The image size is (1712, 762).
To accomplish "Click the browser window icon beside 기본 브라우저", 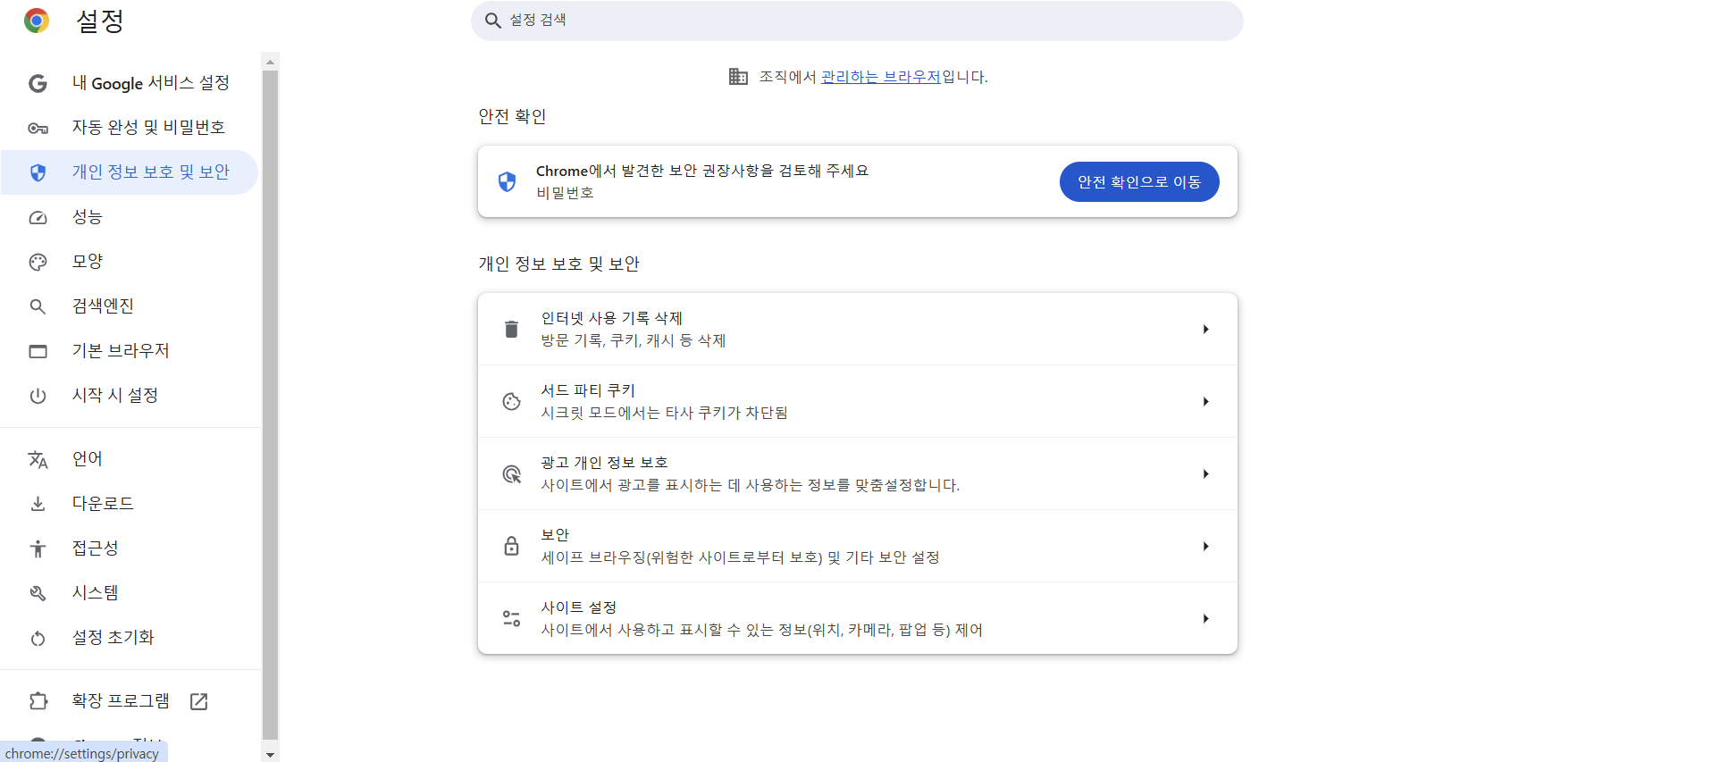I will tap(38, 351).
